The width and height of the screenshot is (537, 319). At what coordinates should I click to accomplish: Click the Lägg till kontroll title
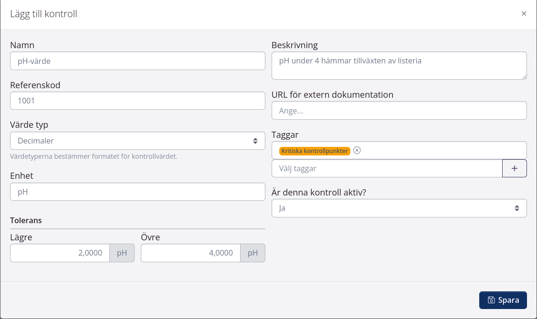click(43, 14)
